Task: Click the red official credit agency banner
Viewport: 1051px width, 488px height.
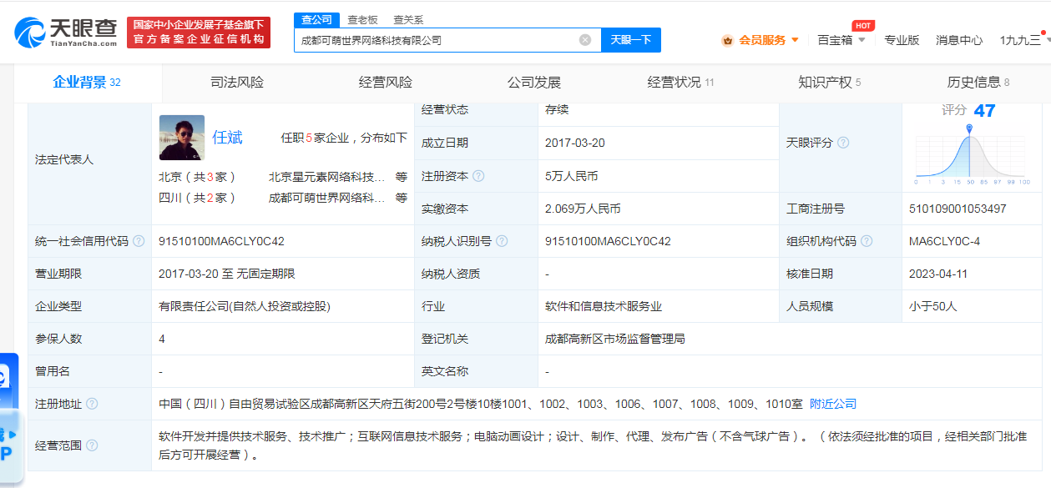Action: click(199, 33)
